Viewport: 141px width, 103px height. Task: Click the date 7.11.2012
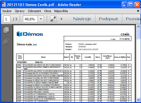[125, 39]
